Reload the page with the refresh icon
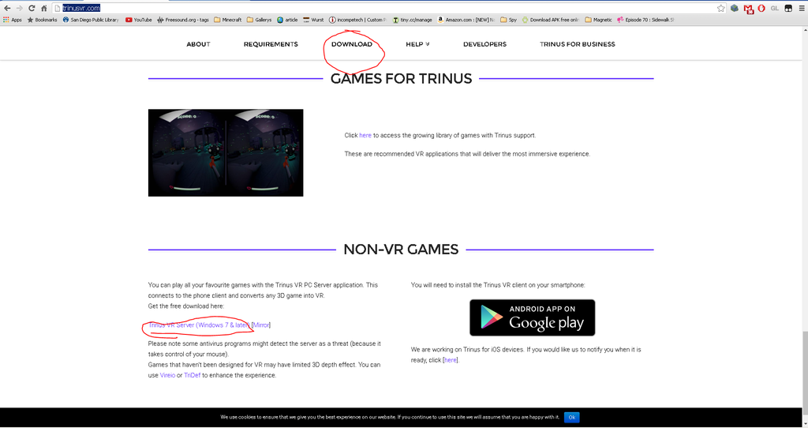Image resolution: width=808 pixels, height=428 pixels. tap(32, 8)
